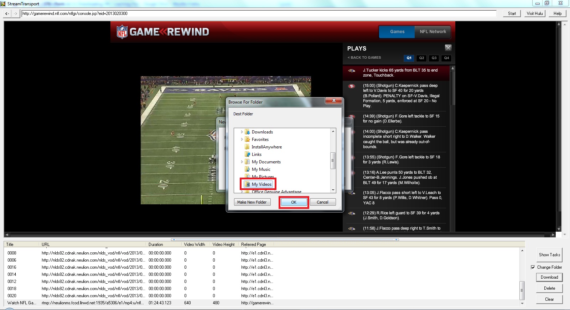Image resolution: width=570 pixels, height=310 pixels.
Task: Click the Video Width column header
Action: click(196, 245)
